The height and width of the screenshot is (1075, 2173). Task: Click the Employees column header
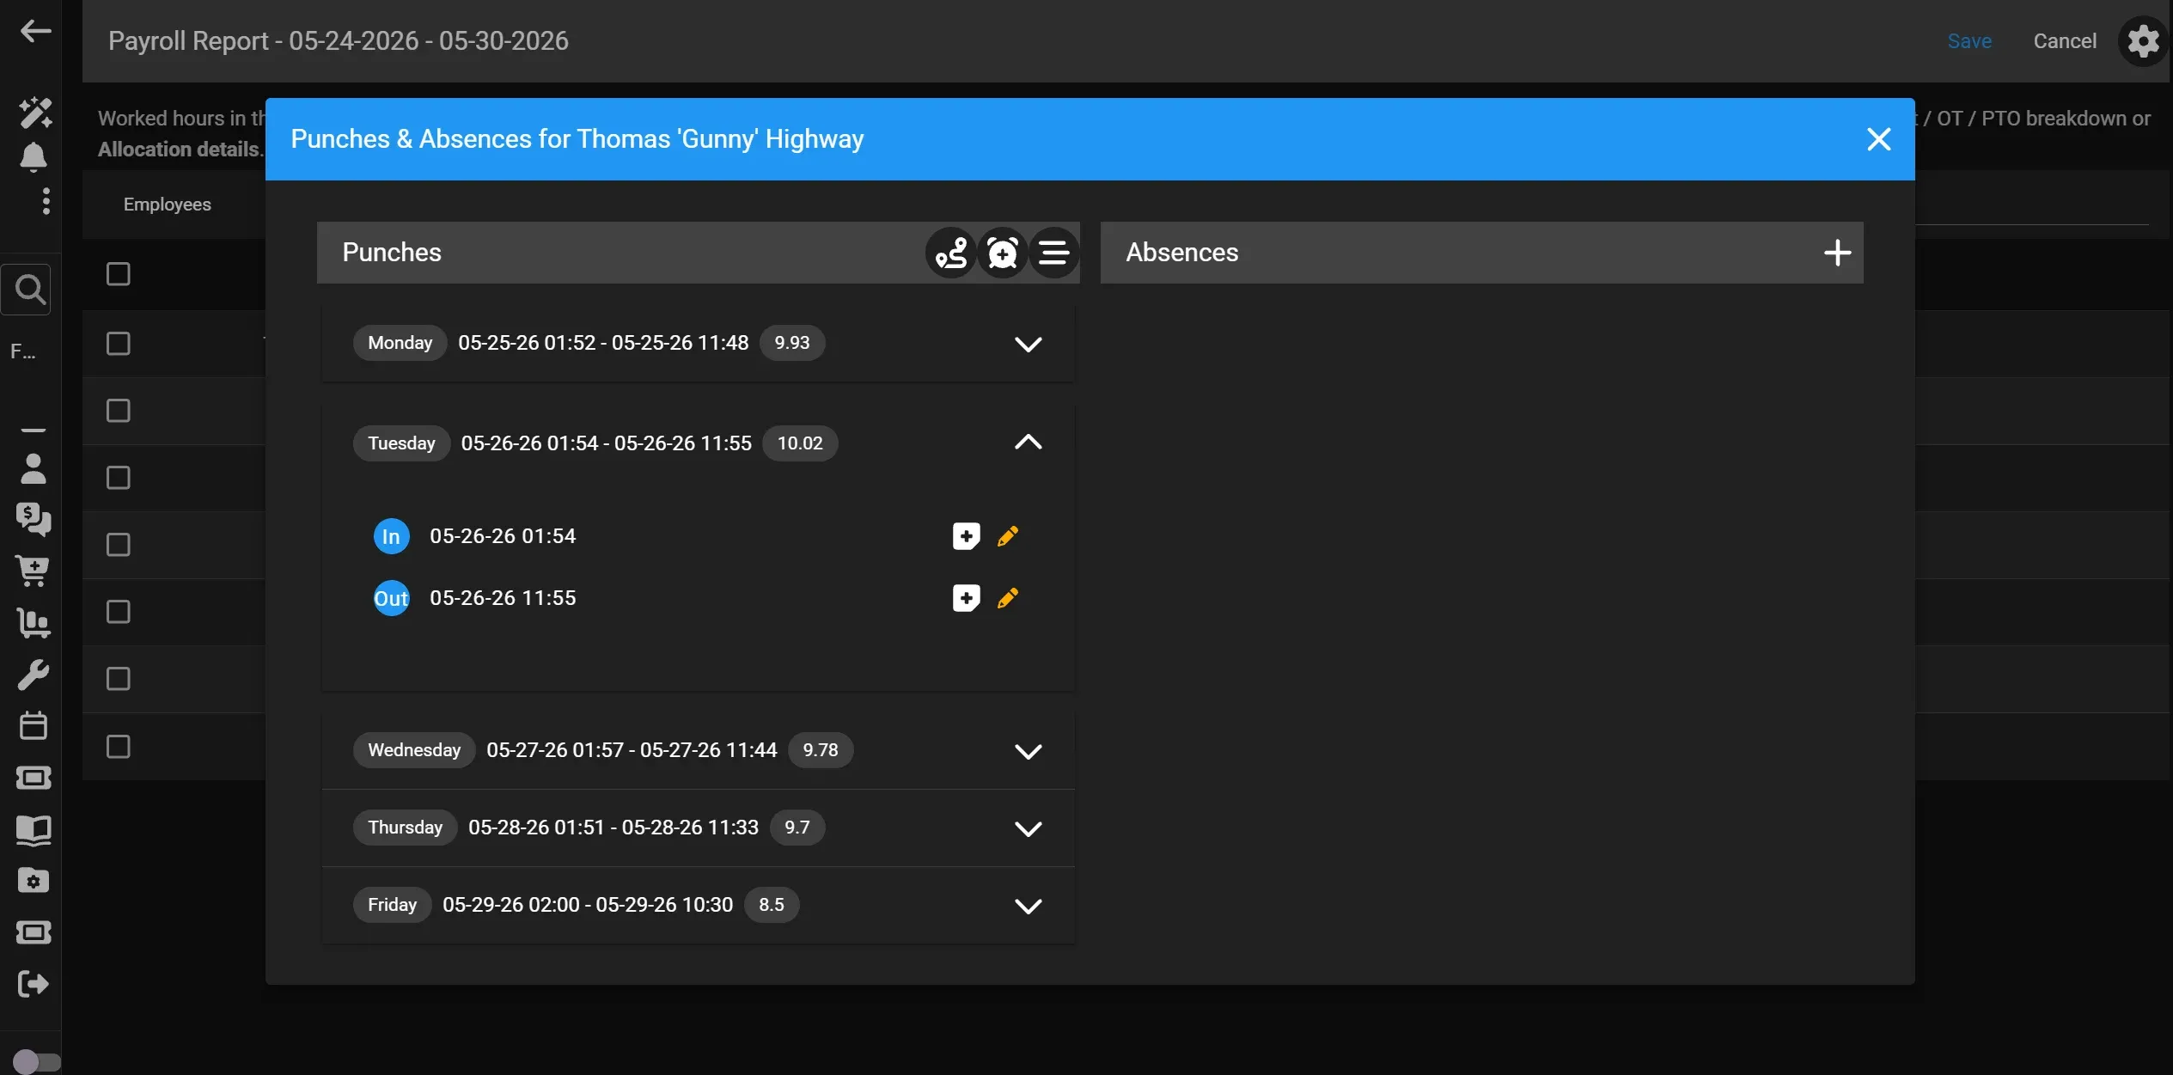point(167,205)
